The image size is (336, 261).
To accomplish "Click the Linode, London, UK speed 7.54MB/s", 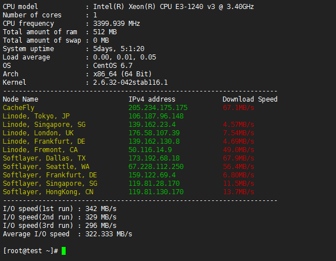I will tap(238, 133).
